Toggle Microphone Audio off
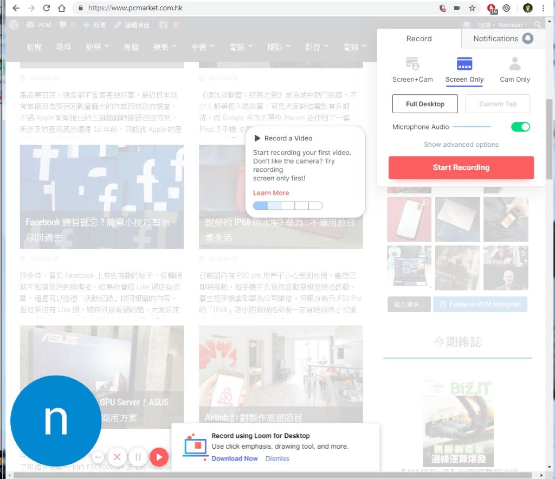 pos(520,127)
